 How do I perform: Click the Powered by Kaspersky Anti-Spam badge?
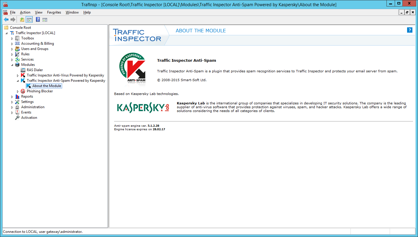pyautogui.click(x=132, y=68)
